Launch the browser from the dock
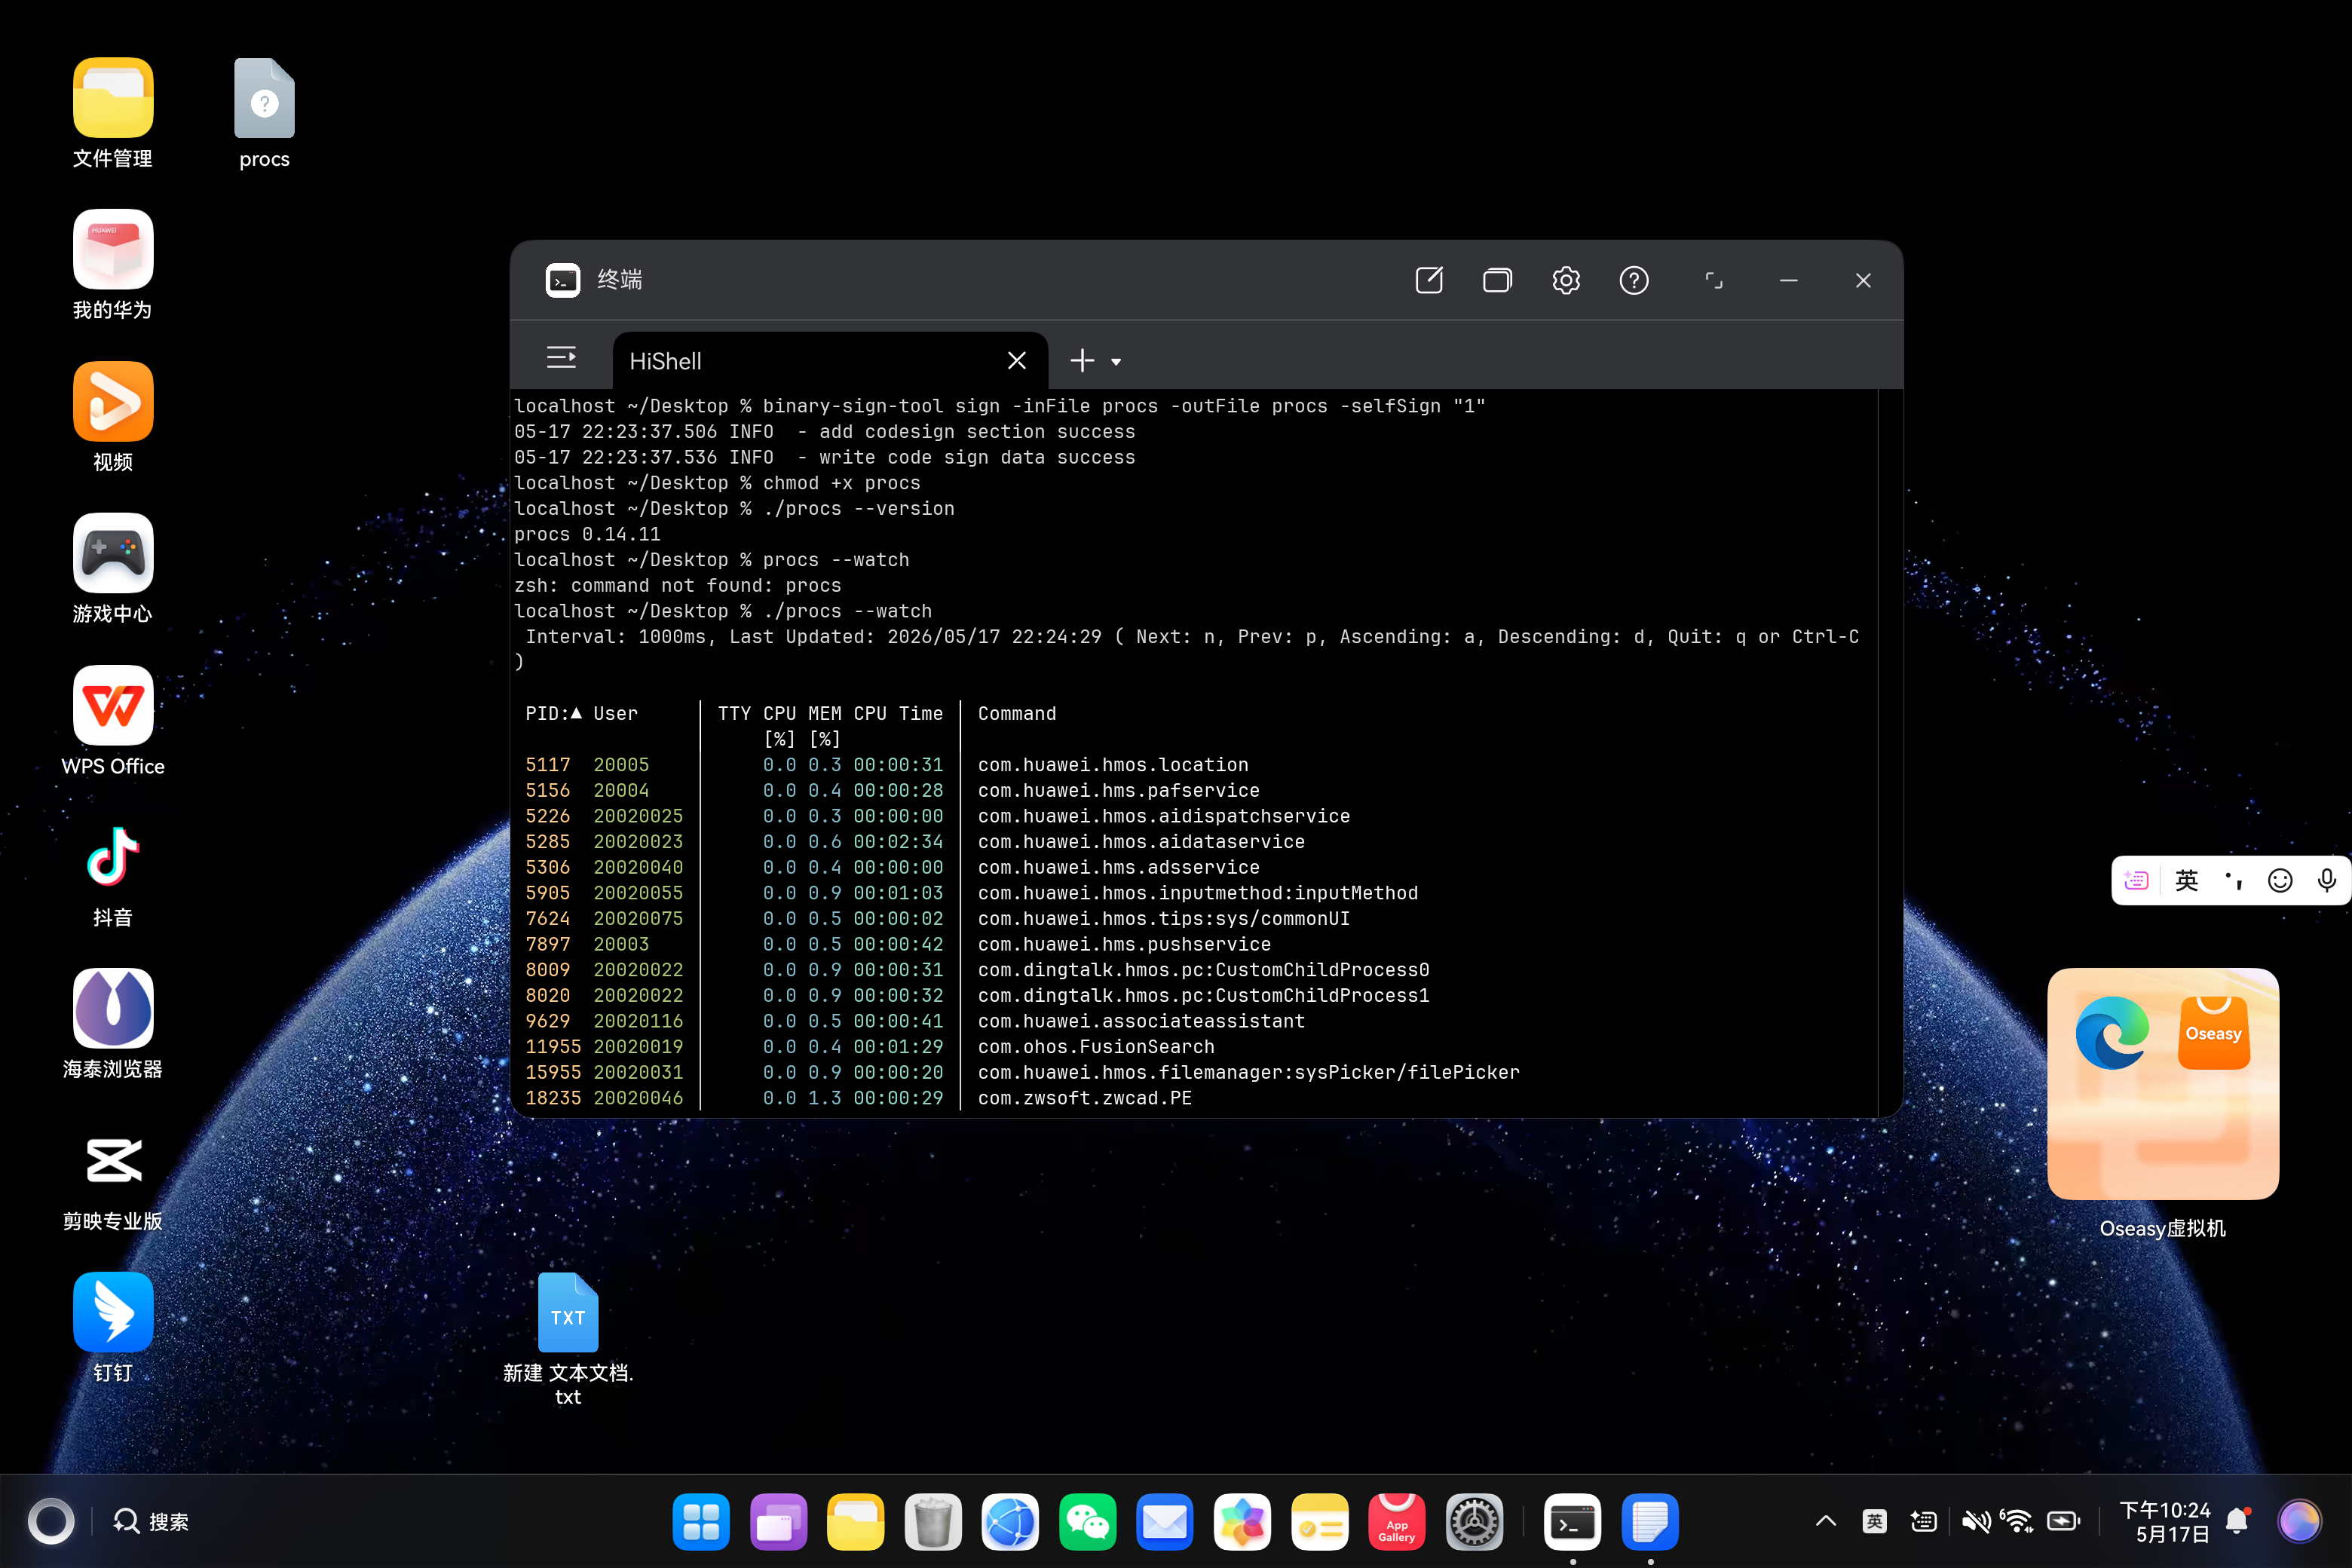This screenshot has width=2352, height=1568. coord(1010,1522)
